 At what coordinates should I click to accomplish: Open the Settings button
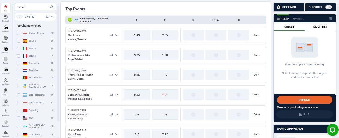tap(289, 7)
